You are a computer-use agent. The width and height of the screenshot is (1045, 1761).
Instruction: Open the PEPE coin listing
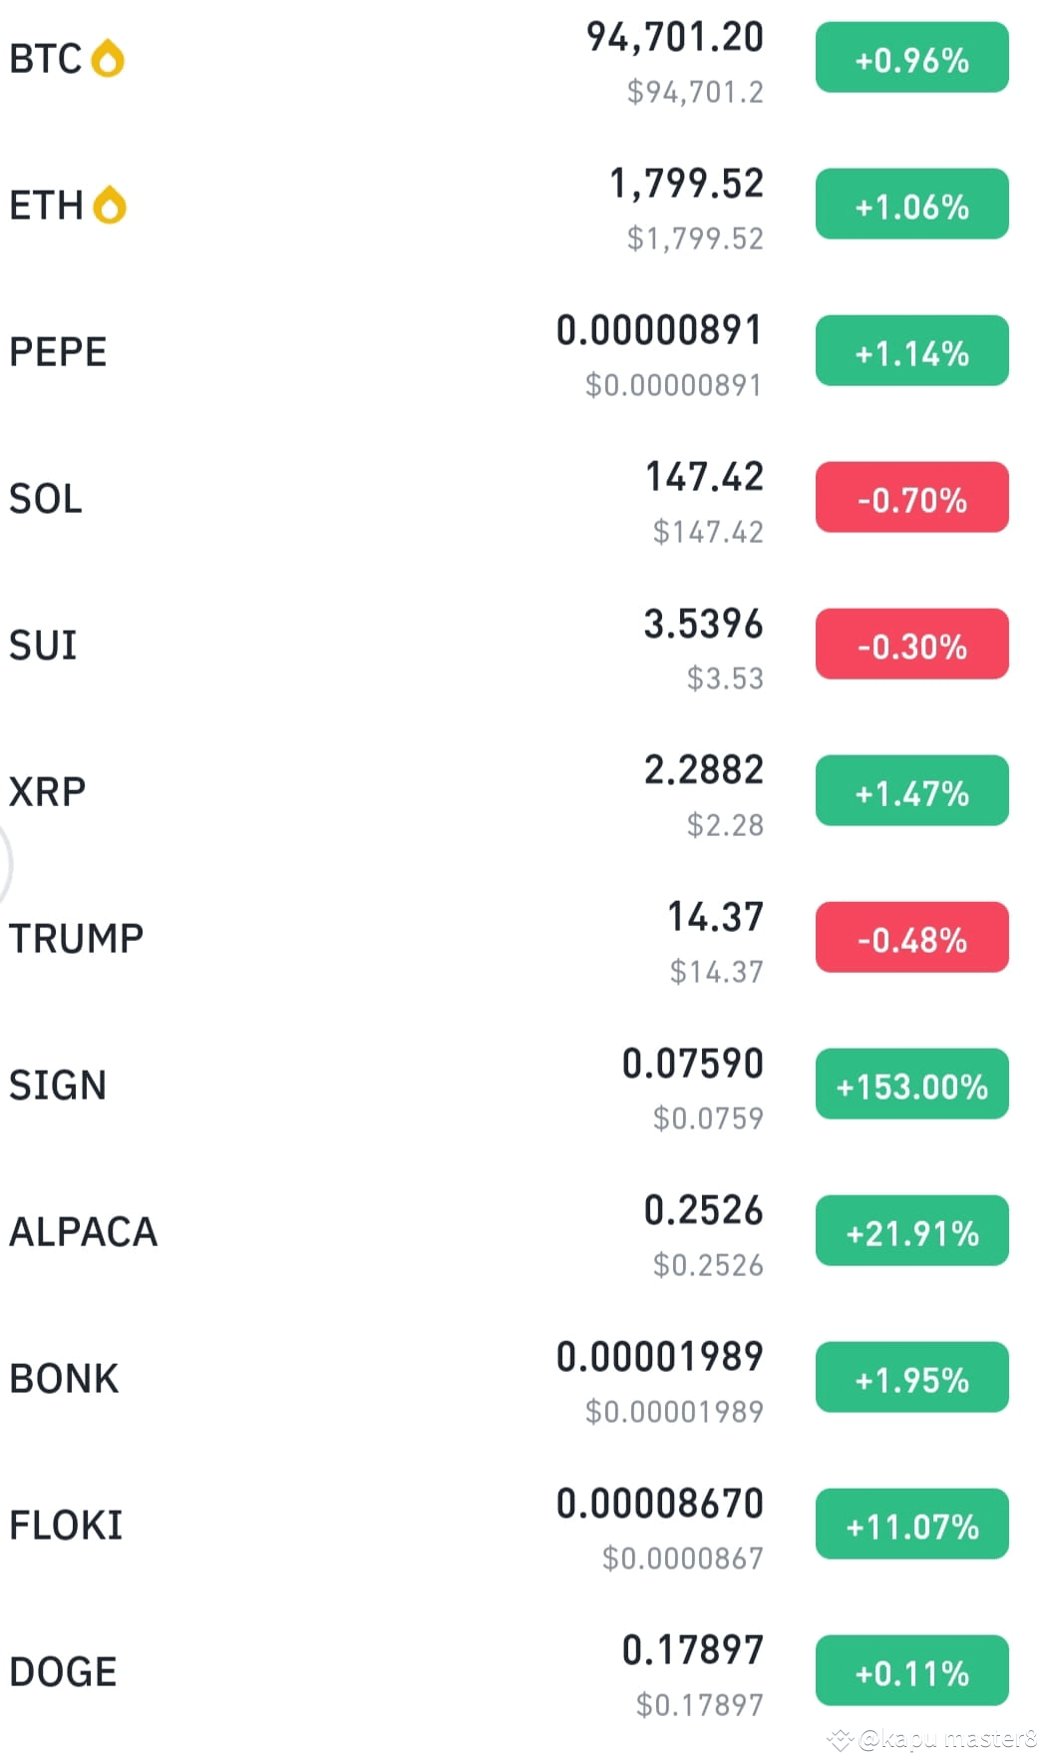click(522, 352)
